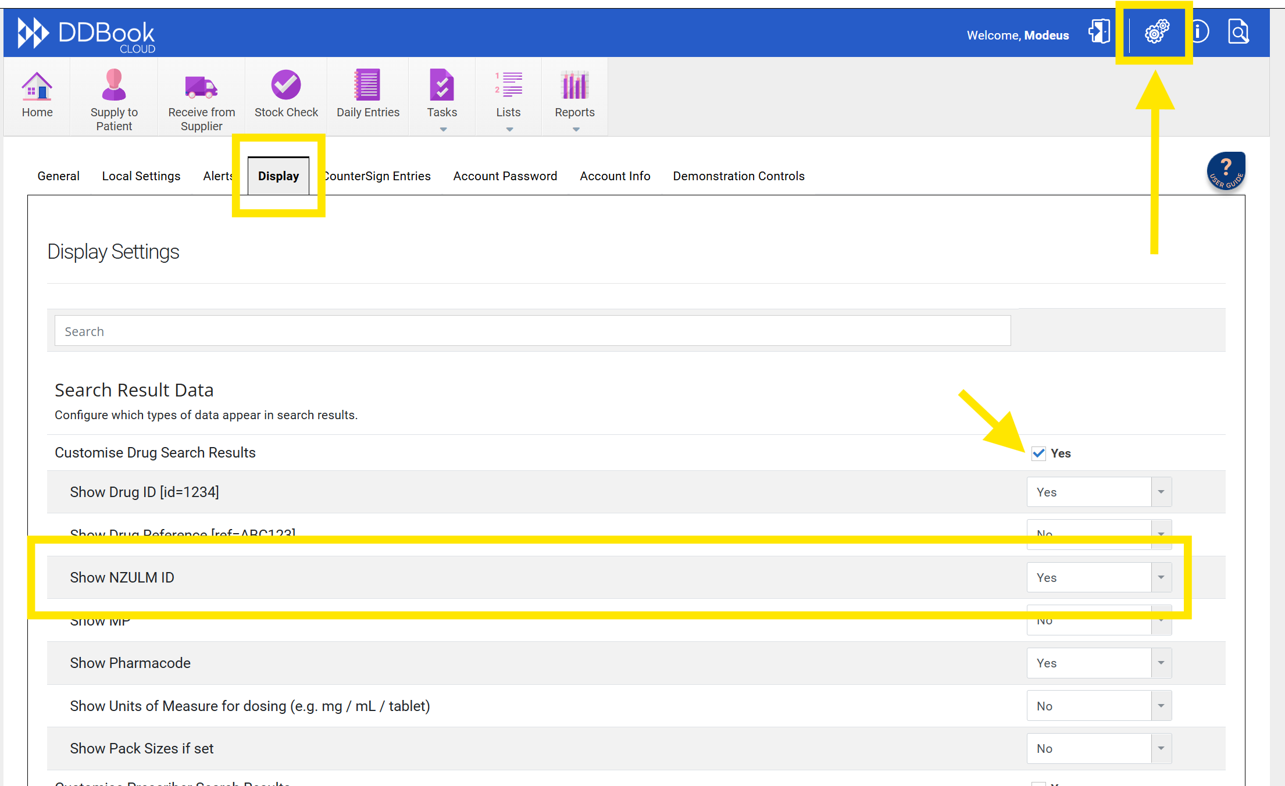Open the Reports chart icon
Viewport: 1285px width, 786px height.
[574, 85]
